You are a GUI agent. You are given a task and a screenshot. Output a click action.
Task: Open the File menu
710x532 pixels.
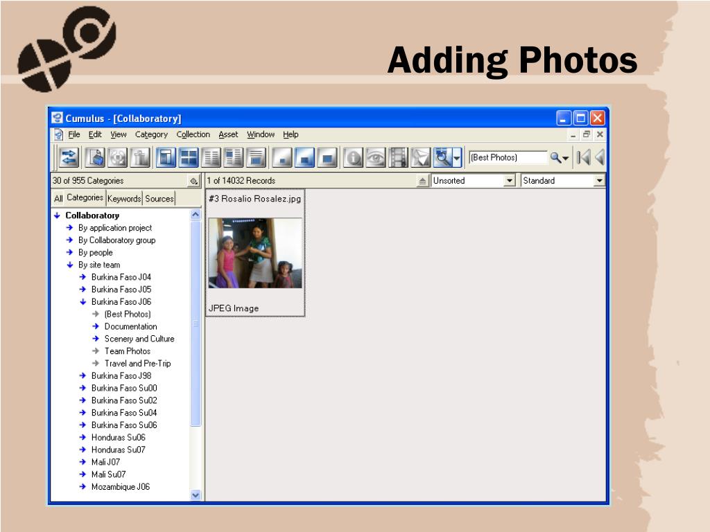pos(73,134)
